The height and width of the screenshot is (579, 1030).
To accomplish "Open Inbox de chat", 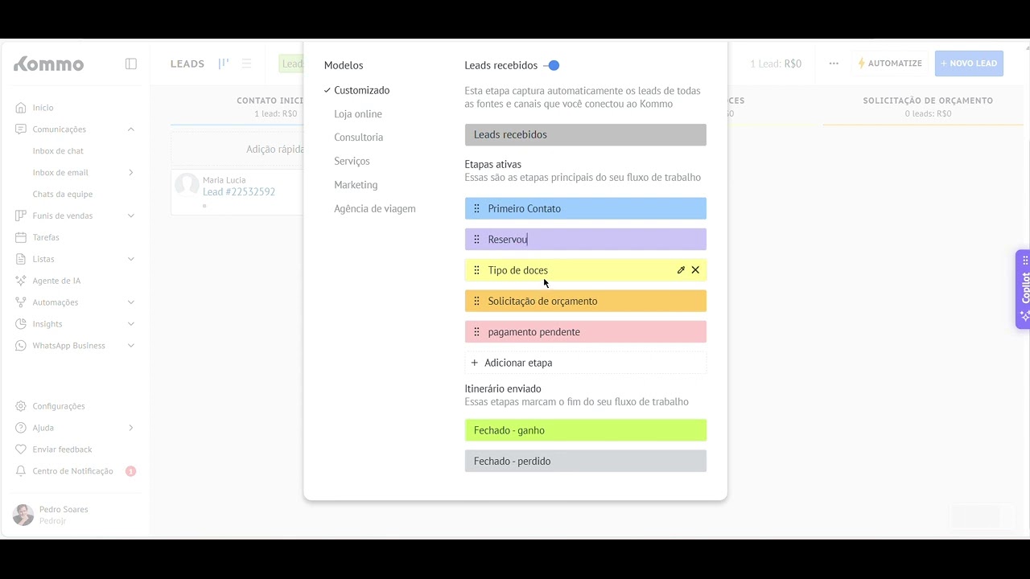I will click(58, 151).
